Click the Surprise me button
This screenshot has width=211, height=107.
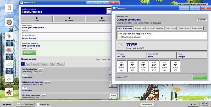pyautogui.click(x=106, y=60)
